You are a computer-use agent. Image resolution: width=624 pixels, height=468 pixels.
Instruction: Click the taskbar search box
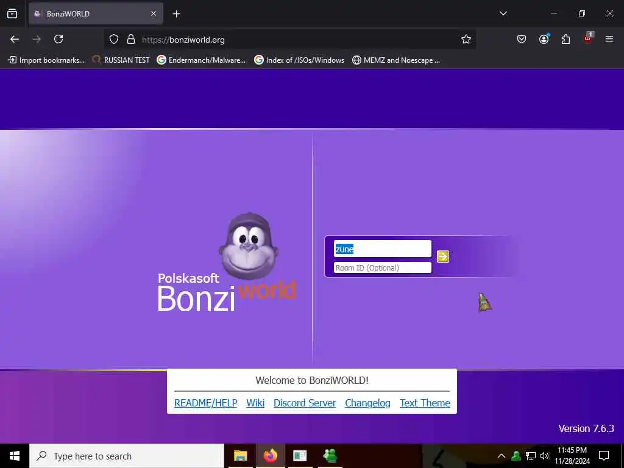tap(127, 456)
